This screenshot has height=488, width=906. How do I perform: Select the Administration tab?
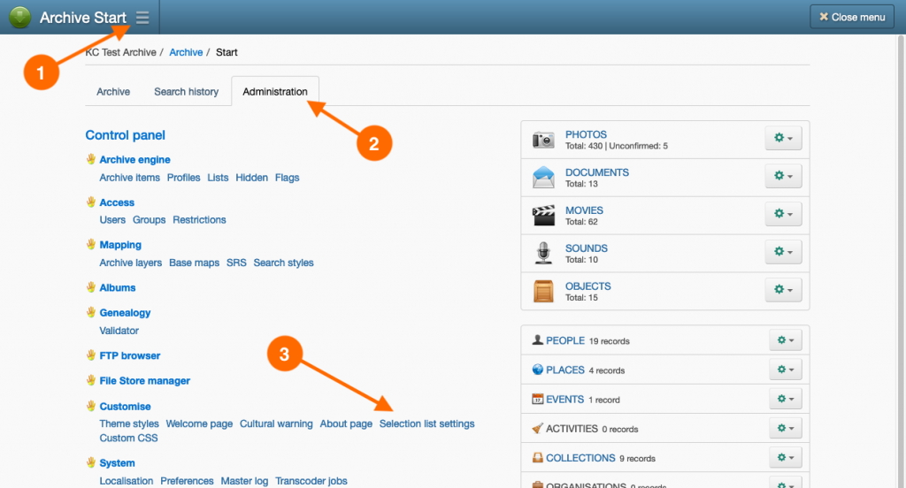pos(275,91)
